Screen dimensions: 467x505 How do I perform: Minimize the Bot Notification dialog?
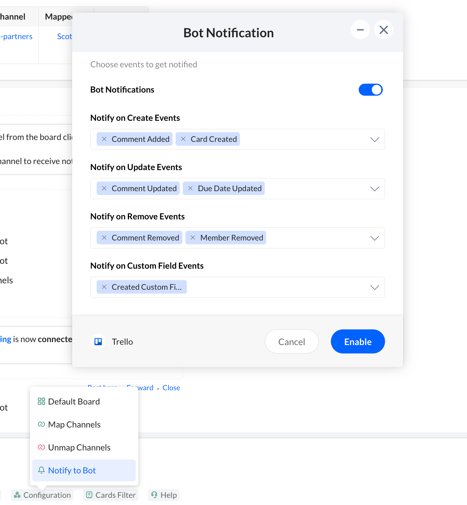click(x=360, y=30)
